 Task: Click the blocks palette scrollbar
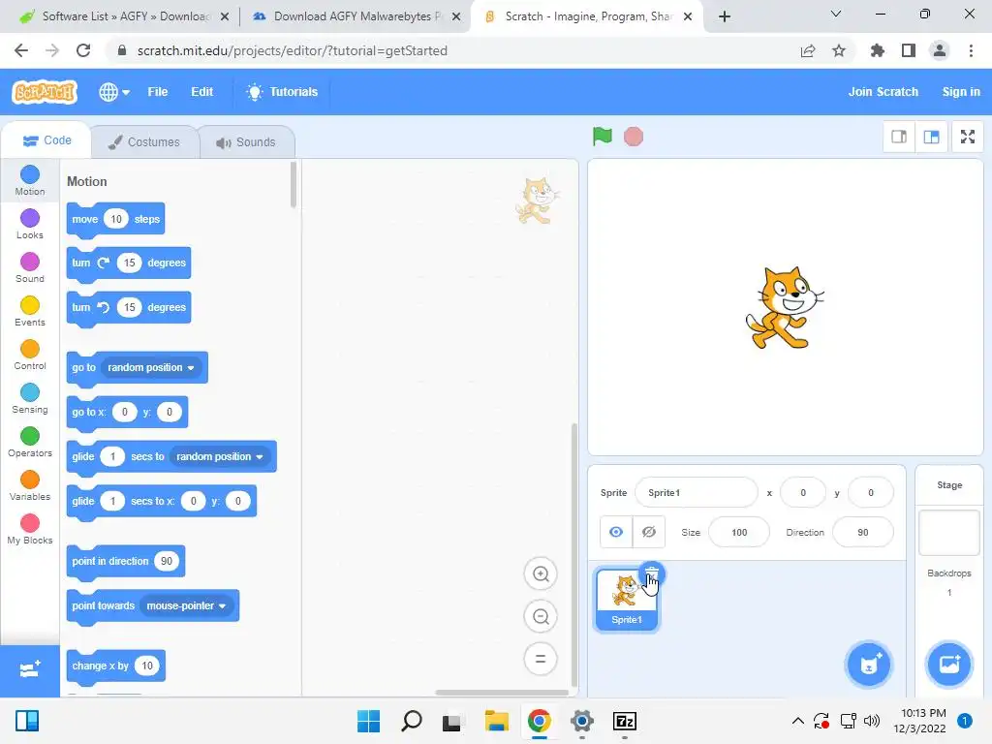(x=293, y=185)
